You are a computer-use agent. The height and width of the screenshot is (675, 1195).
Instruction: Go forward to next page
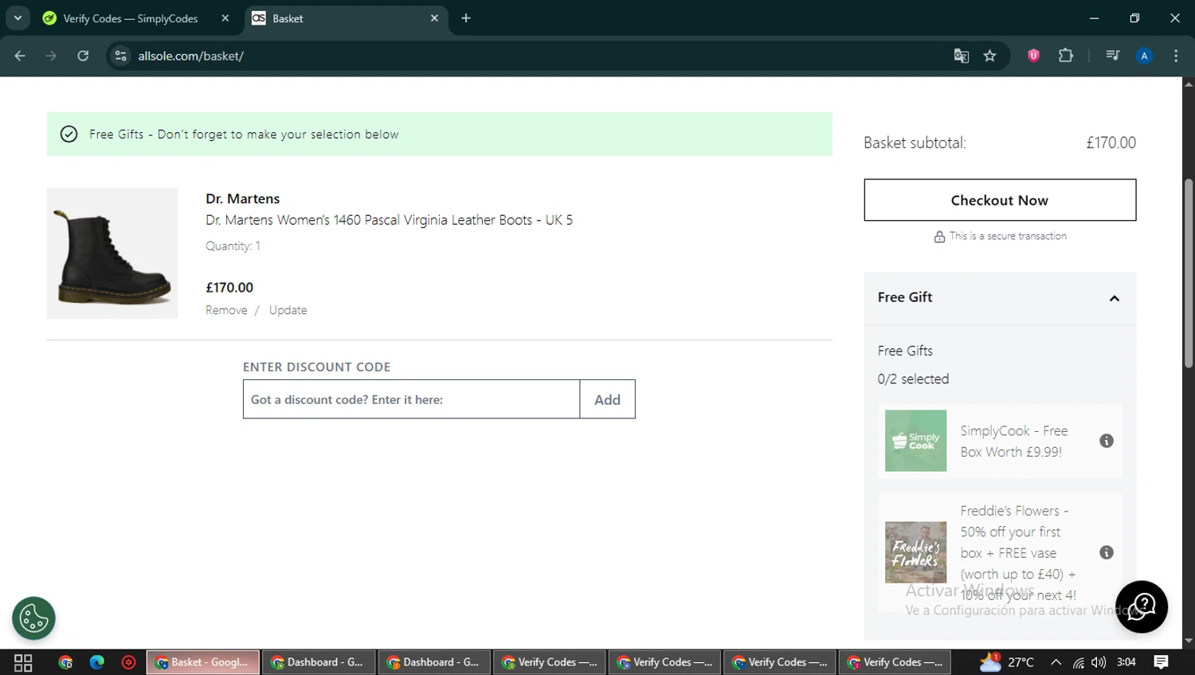(51, 56)
